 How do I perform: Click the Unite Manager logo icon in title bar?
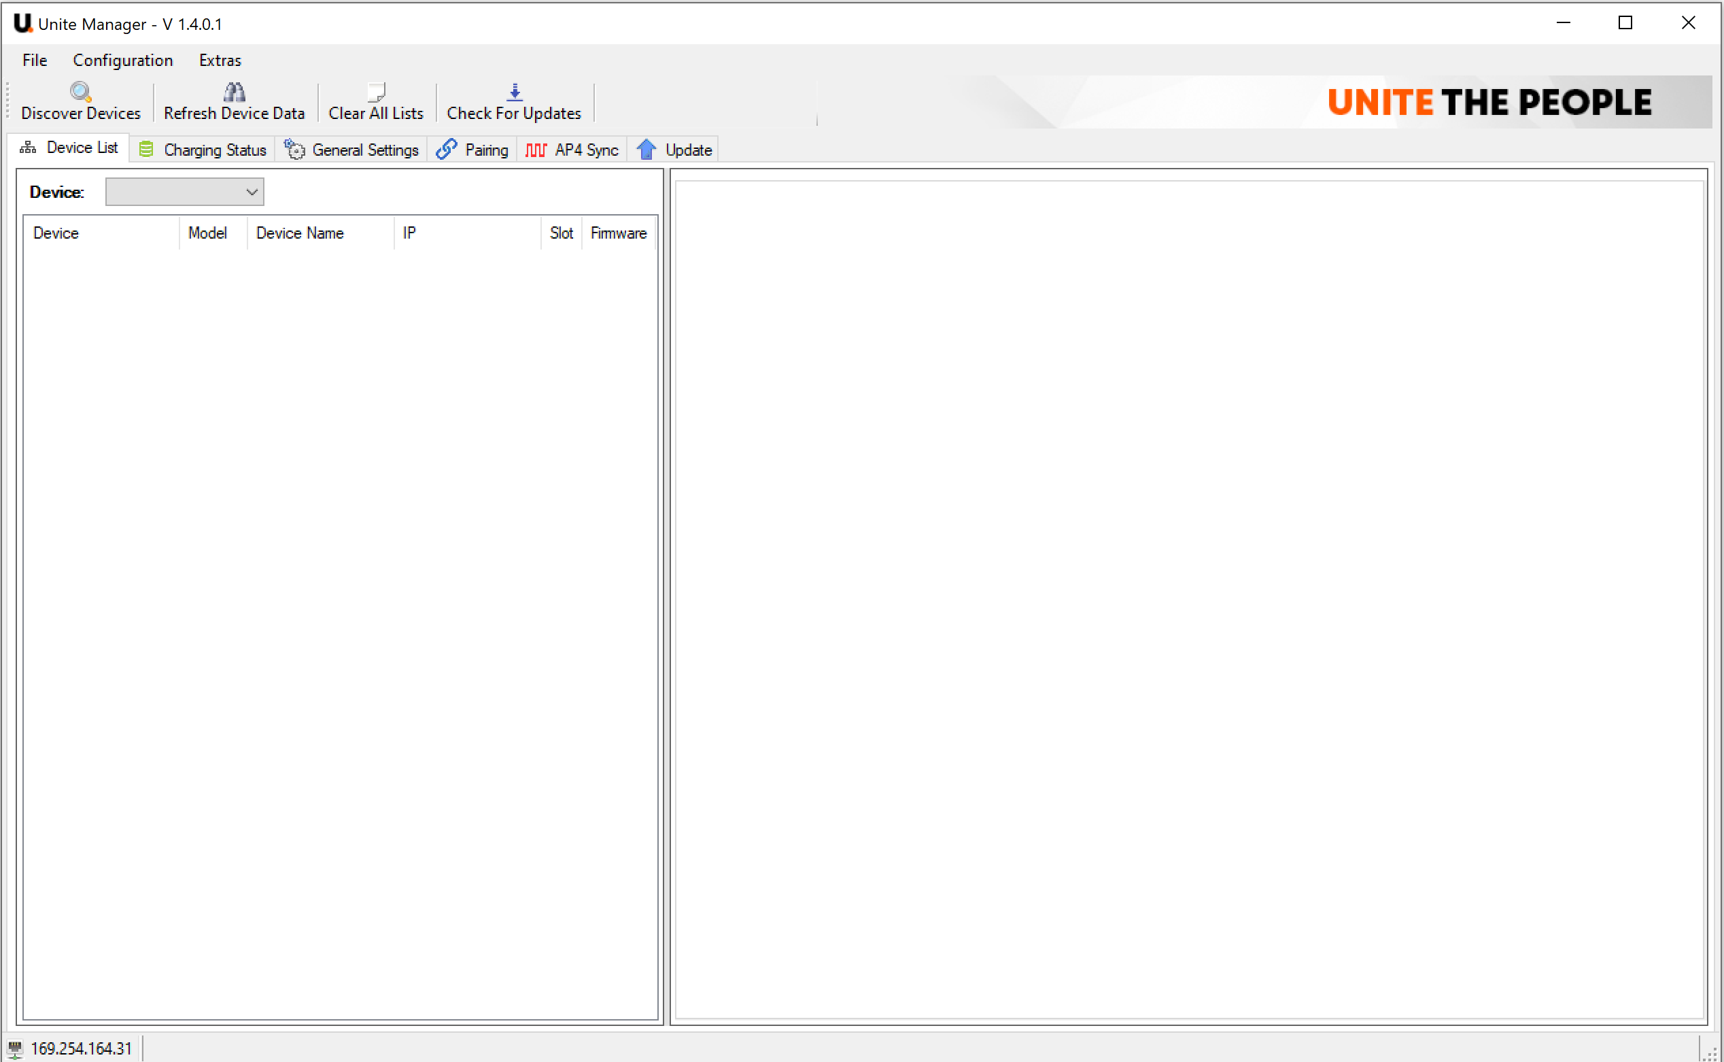point(22,23)
